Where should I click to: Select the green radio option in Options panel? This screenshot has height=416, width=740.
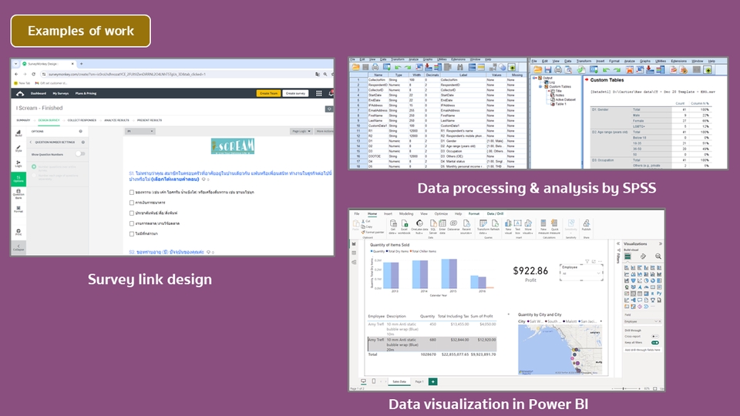(x=34, y=167)
